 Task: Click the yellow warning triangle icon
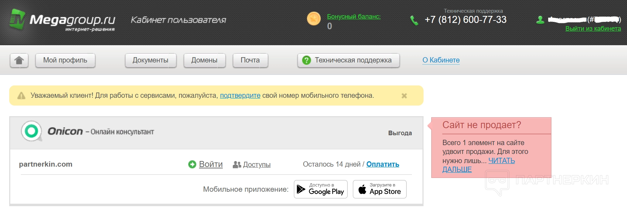click(x=22, y=96)
